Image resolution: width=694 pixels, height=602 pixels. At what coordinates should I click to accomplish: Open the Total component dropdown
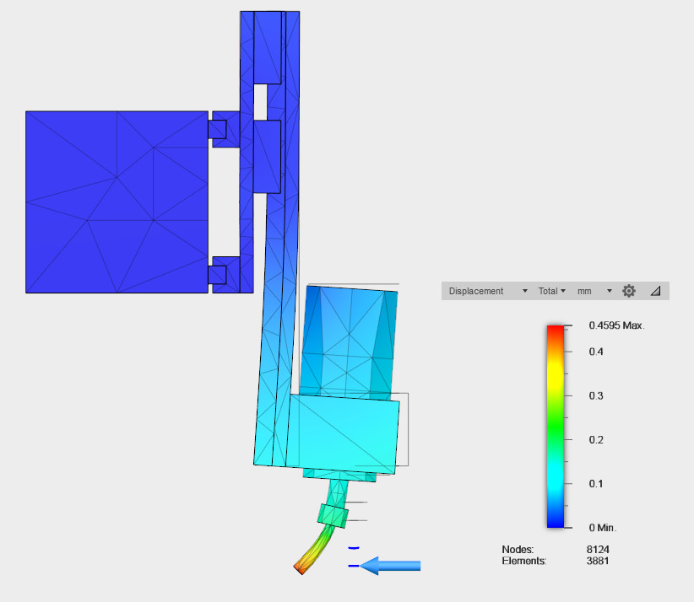tap(552, 291)
